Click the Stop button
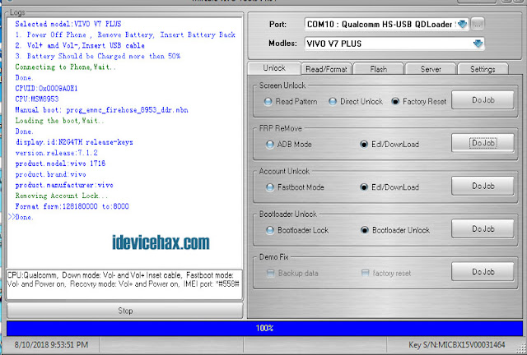Viewport: 527px width, 355px height. pyautogui.click(x=125, y=311)
